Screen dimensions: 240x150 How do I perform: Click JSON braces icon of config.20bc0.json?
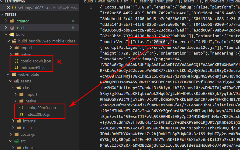point(21,108)
